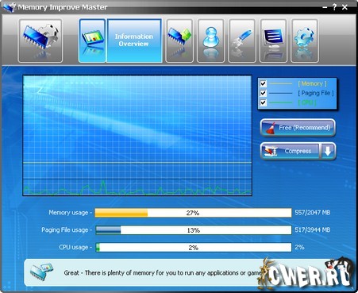Open the monitor with list icon

[x=273, y=40]
